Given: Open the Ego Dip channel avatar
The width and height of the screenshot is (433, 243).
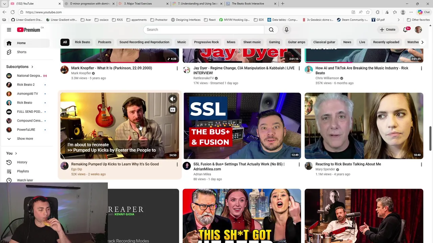Looking at the screenshot, I should pos(64,166).
